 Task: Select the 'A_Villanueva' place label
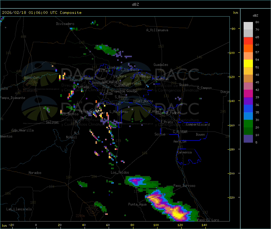(157, 30)
